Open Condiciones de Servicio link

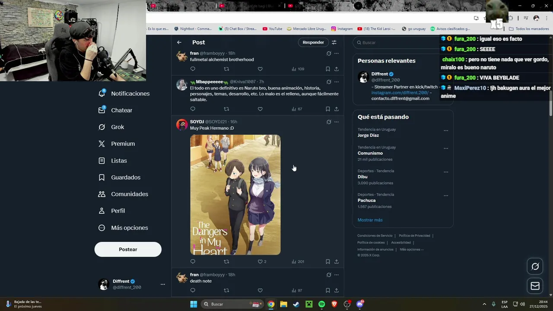pyautogui.click(x=375, y=235)
